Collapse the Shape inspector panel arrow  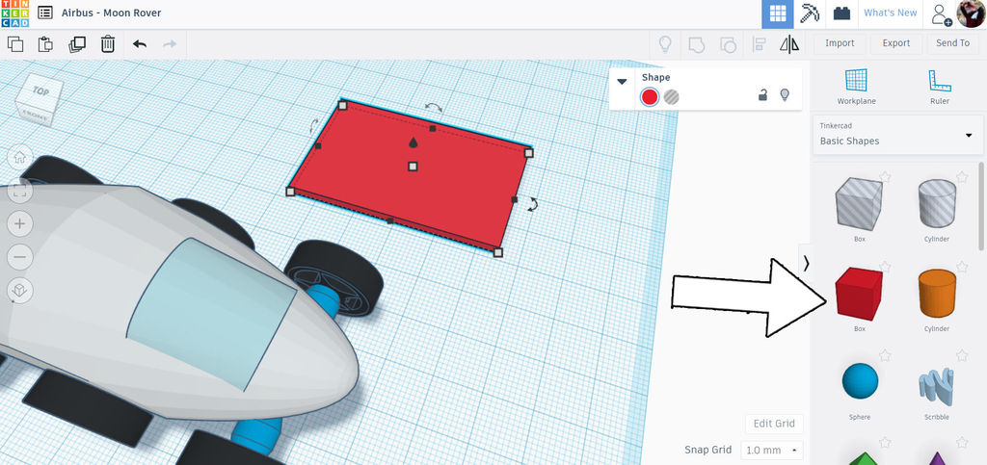(x=622, y=82)
